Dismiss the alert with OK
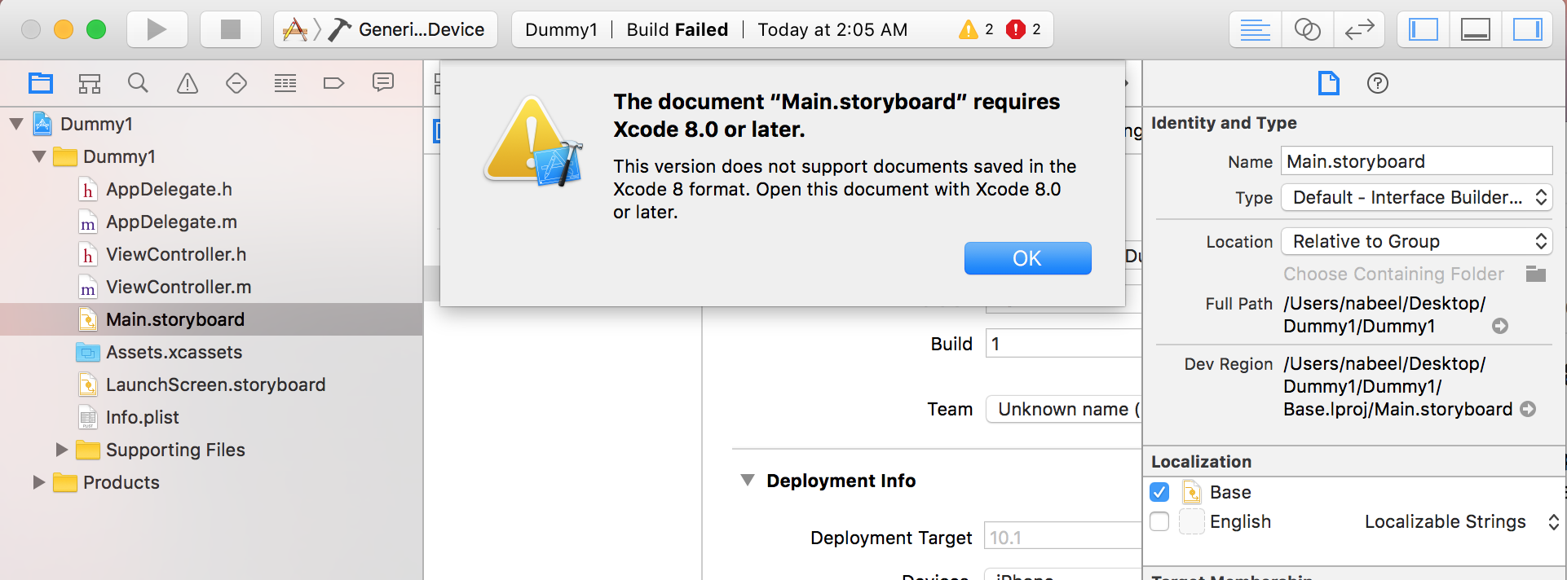Viewport: 1567px width, 580px height. pos(1027,258)
